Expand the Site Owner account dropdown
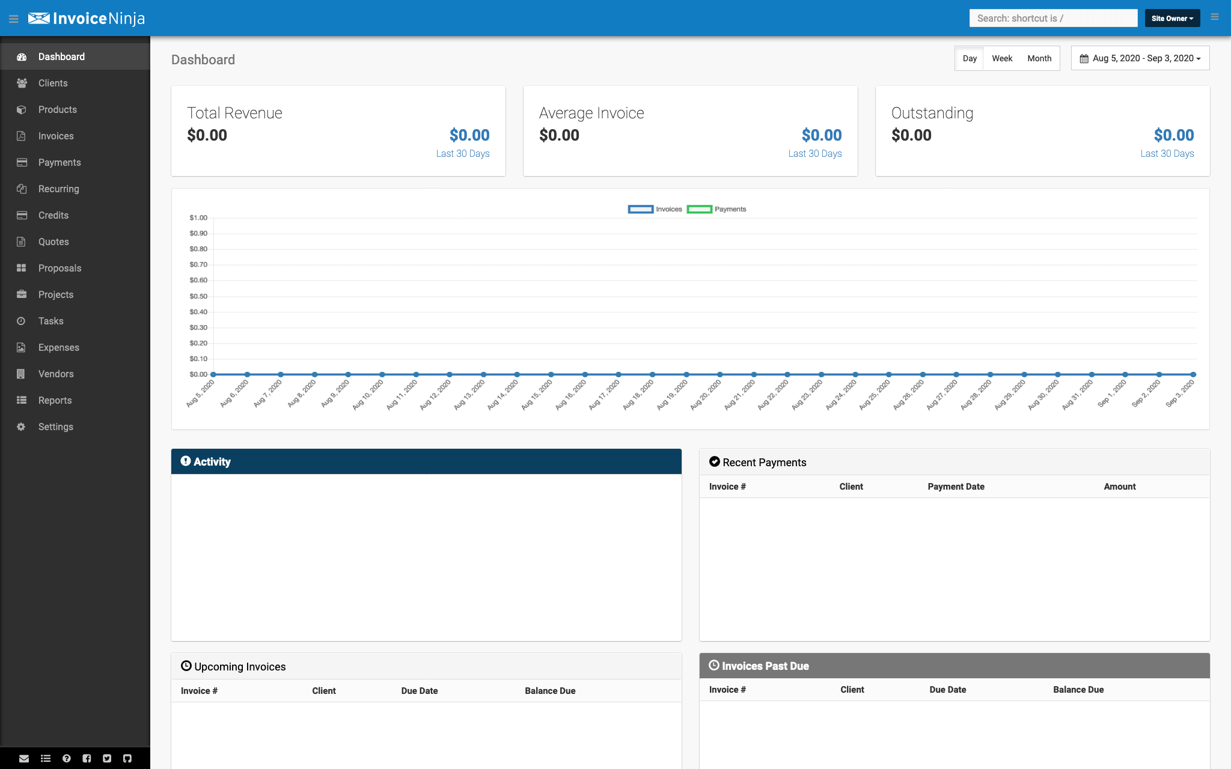This screenshot has height=769, width=1231. point(1171,19)
